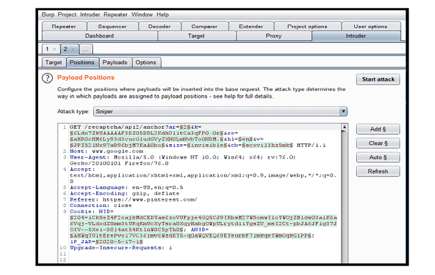Click the Host: www.google.com line

(107, 151)
